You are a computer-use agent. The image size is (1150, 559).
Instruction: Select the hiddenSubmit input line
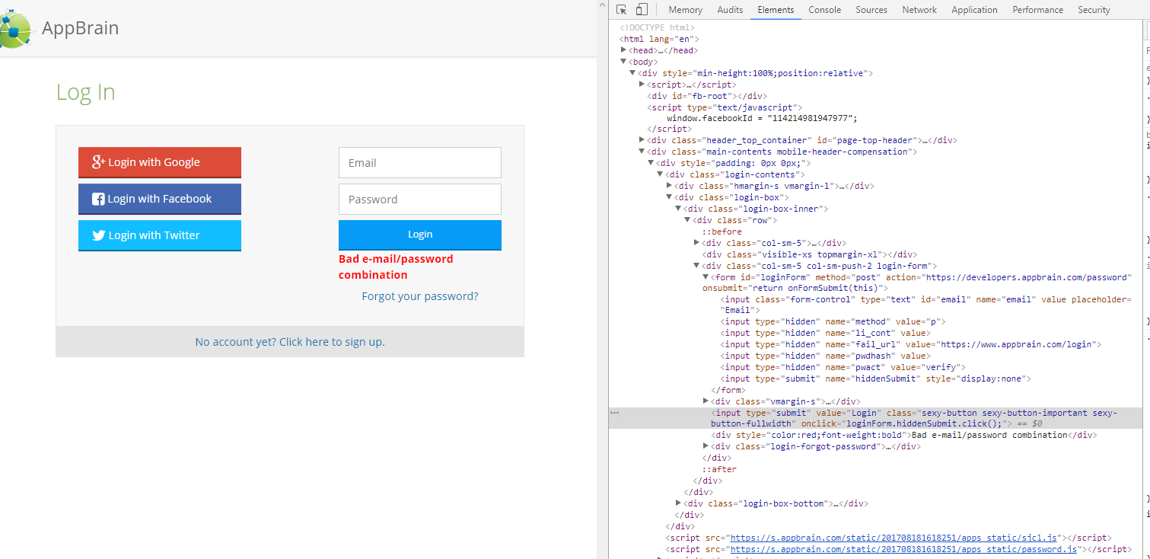tap(876, 379)
